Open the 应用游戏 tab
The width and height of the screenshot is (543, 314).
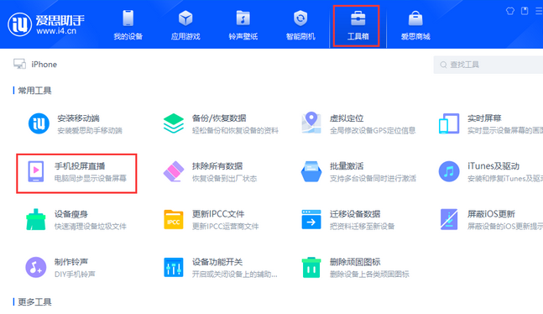pos(185,24)
